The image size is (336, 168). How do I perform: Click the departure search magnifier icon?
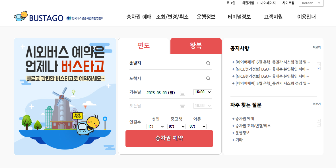pos(208,63)
